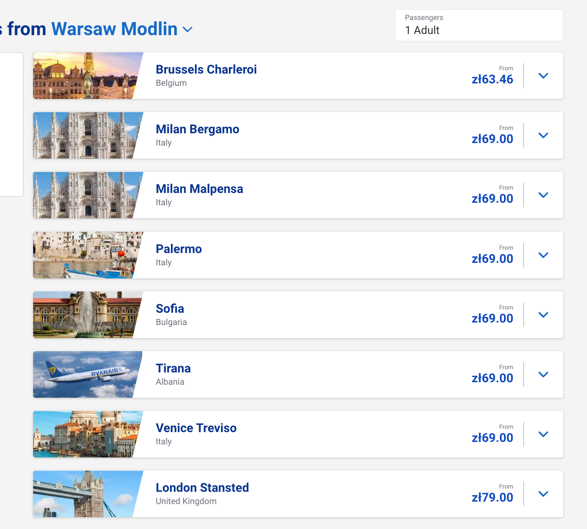This screenshot has height=529, width=587.
Task: Expand the Sofia flight chevron
Action: click(543, 315)
